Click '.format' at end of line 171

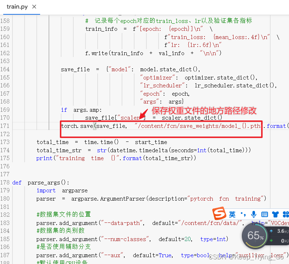(x=275, y=126)
